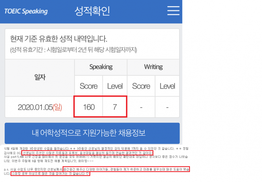Open the hamburger menu icon
Viewport: 262px width, 182px height.
click(x=173, y=11)
